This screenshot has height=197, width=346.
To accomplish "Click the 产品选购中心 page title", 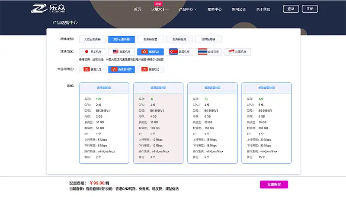I will 65,22.
